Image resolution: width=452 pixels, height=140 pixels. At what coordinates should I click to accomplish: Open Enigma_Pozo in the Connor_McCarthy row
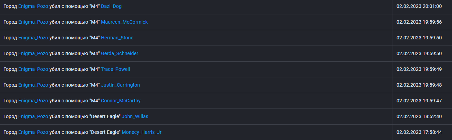coord(33,101)
